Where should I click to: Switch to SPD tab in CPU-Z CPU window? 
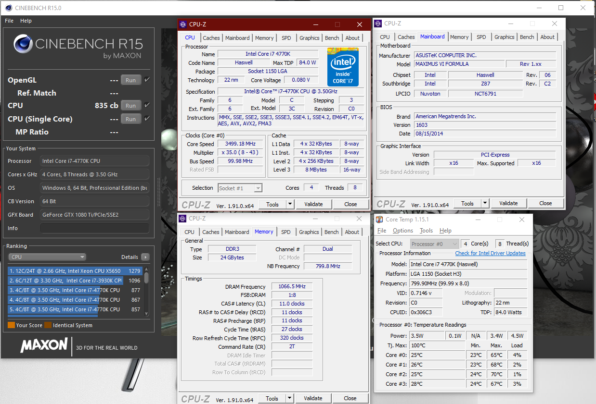[x=286, y=38]
